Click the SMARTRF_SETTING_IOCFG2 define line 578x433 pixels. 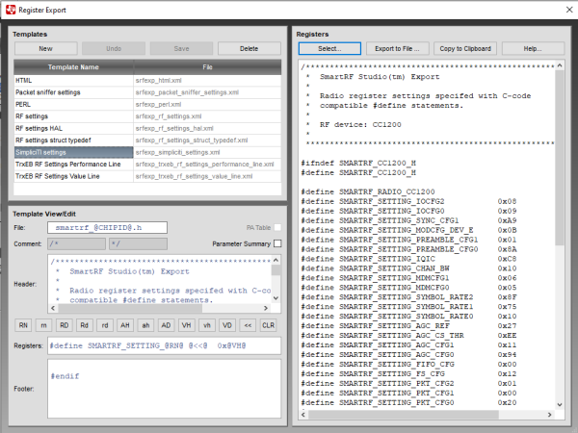(408, 201)
